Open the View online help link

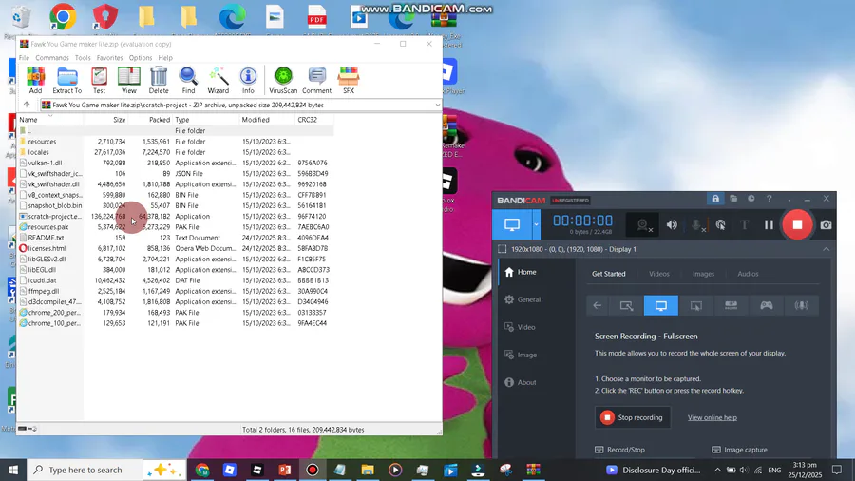coord(712,417)
